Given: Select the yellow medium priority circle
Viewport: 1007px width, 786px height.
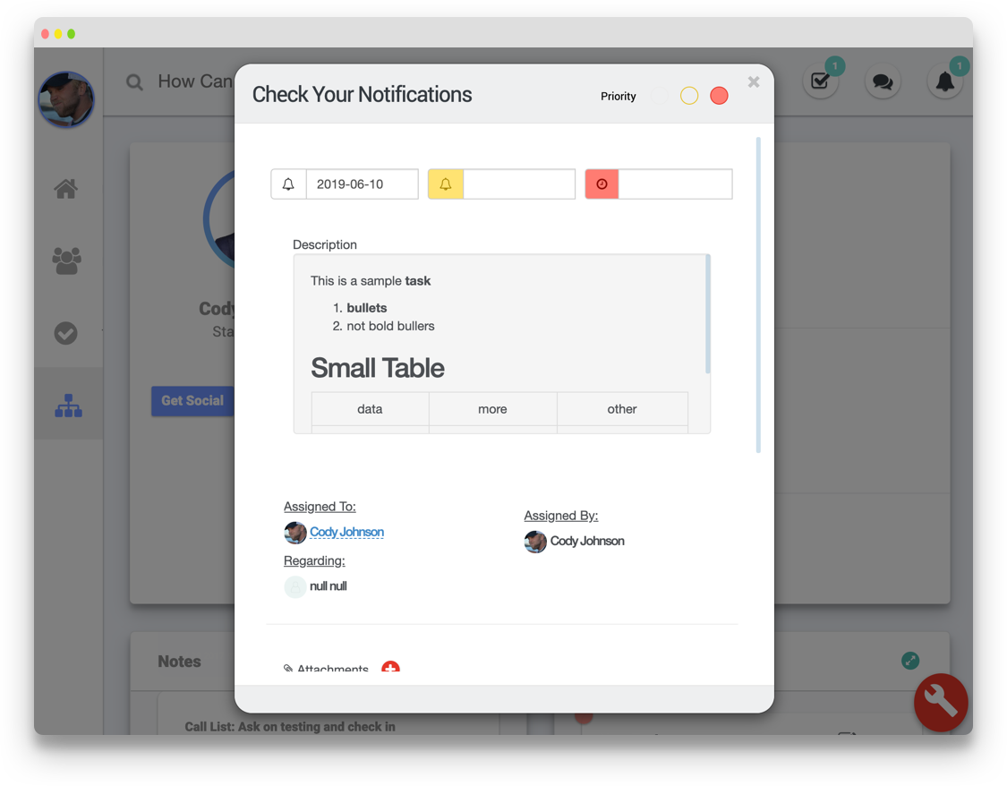Looking at the screenshot, I should 689,96.
